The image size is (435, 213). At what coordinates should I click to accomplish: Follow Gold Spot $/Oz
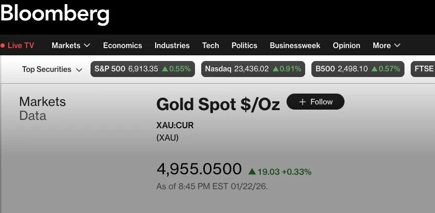click(315, 102)
